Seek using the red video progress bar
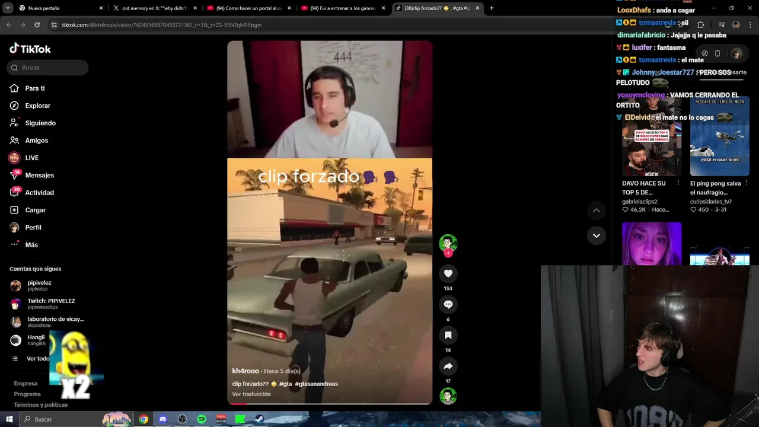The width and height of the screenshot is (759, 427). tap(330, 404)
